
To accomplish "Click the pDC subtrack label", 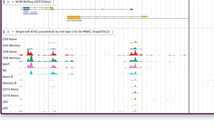I will coord(5,108).
